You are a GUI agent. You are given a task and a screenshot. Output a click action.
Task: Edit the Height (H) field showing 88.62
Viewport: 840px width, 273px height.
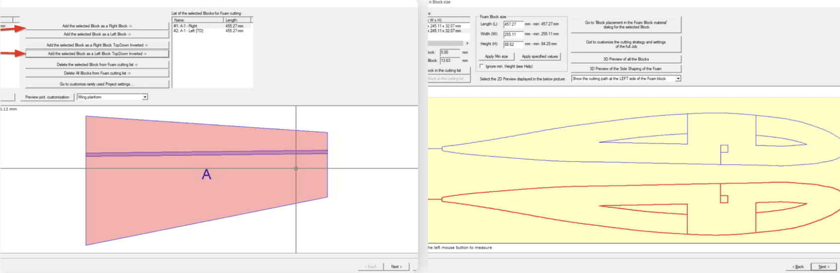(513, 44)
